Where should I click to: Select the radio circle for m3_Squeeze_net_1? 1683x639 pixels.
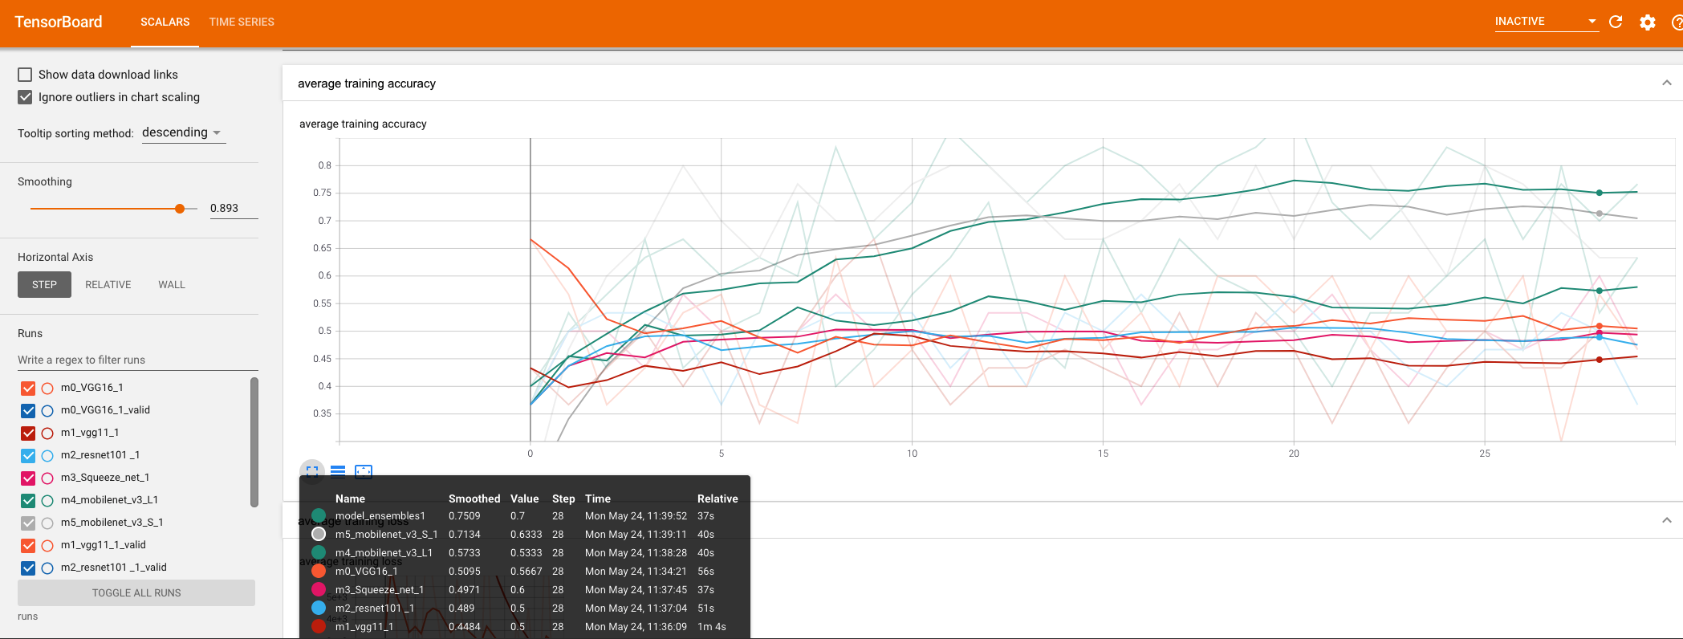[47, 478]
